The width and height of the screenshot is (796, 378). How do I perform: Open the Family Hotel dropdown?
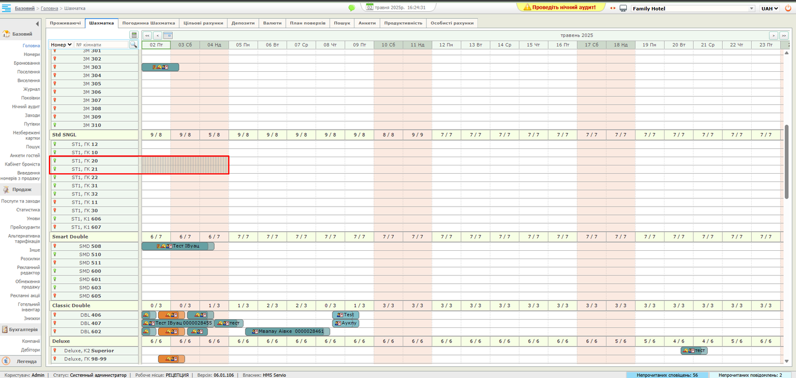[x=693, y=9]
